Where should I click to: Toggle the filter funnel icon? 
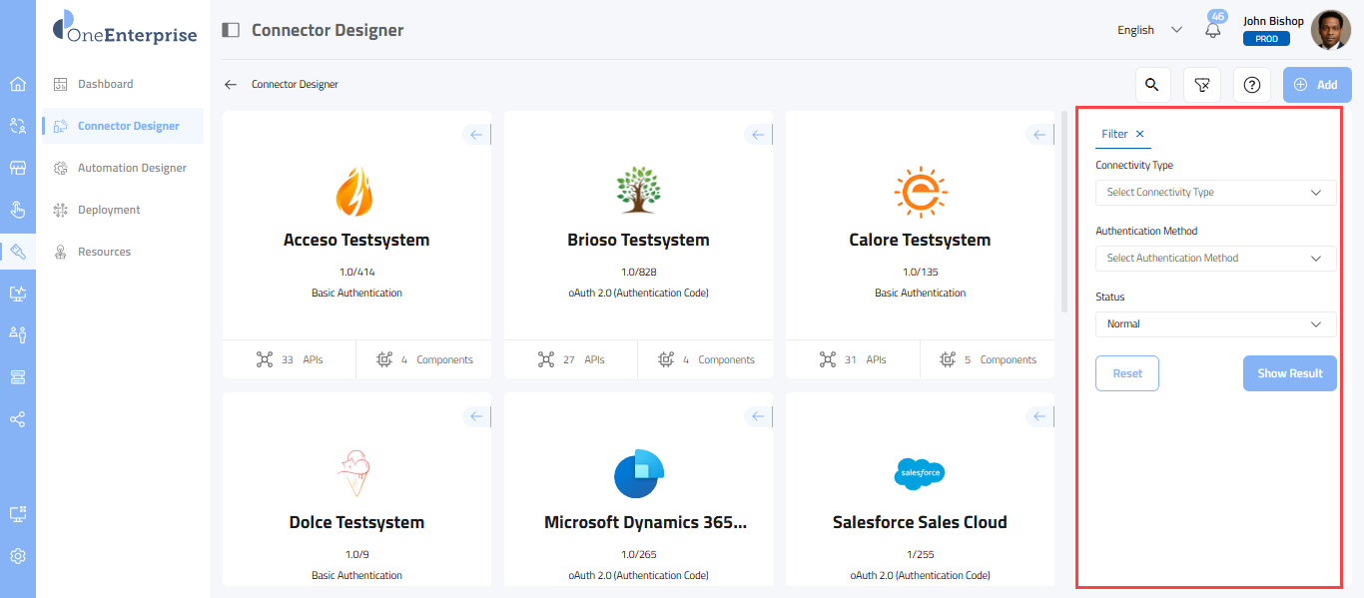pos(1202,85)
